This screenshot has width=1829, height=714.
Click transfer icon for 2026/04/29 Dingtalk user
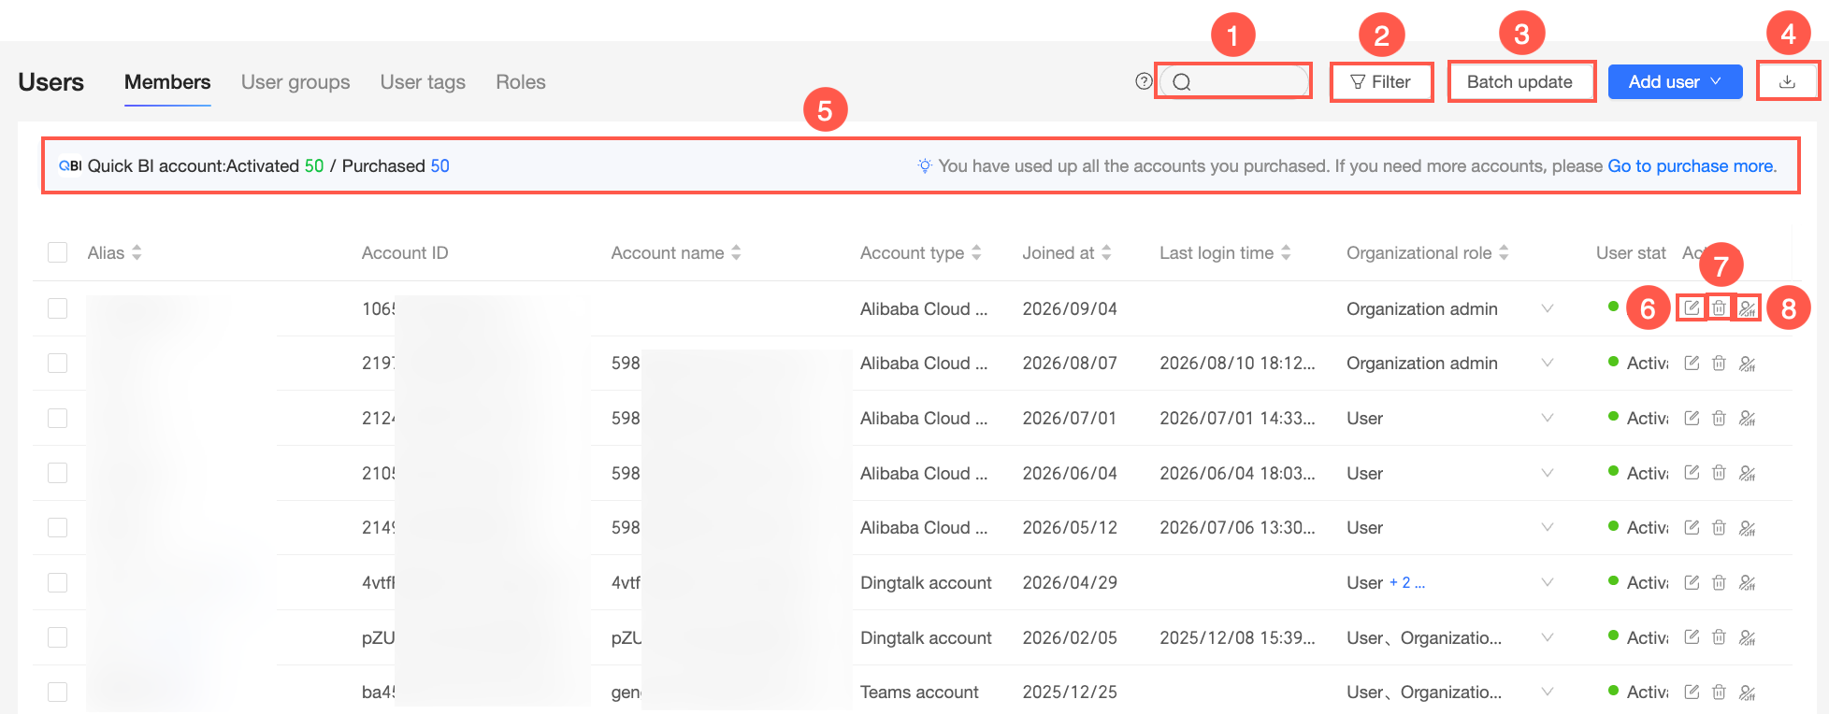(x=1747, y=582)
